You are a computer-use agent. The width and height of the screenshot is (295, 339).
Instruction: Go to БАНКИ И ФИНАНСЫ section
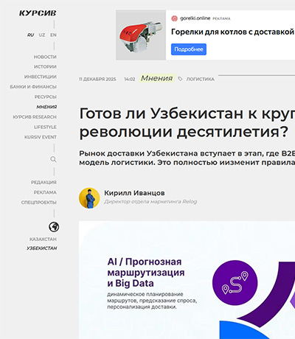tap(33, 87)
